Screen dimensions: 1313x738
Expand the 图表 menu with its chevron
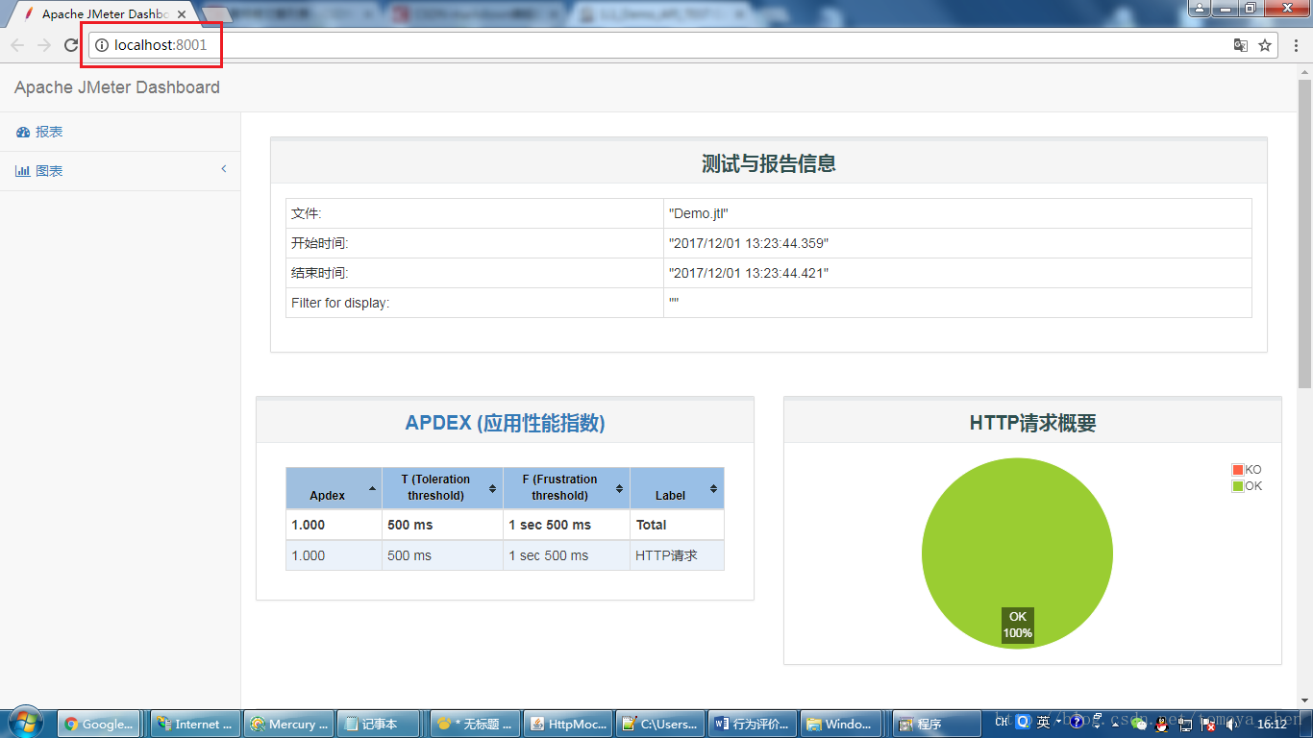point(224,169)
